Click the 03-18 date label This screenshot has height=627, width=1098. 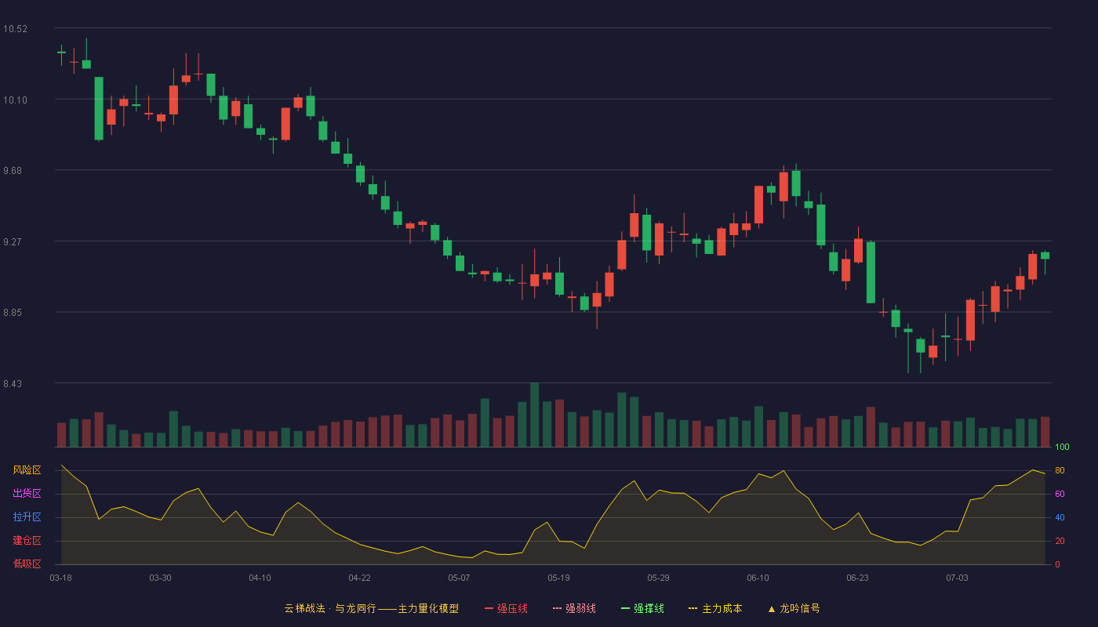(x=60, y=578)
